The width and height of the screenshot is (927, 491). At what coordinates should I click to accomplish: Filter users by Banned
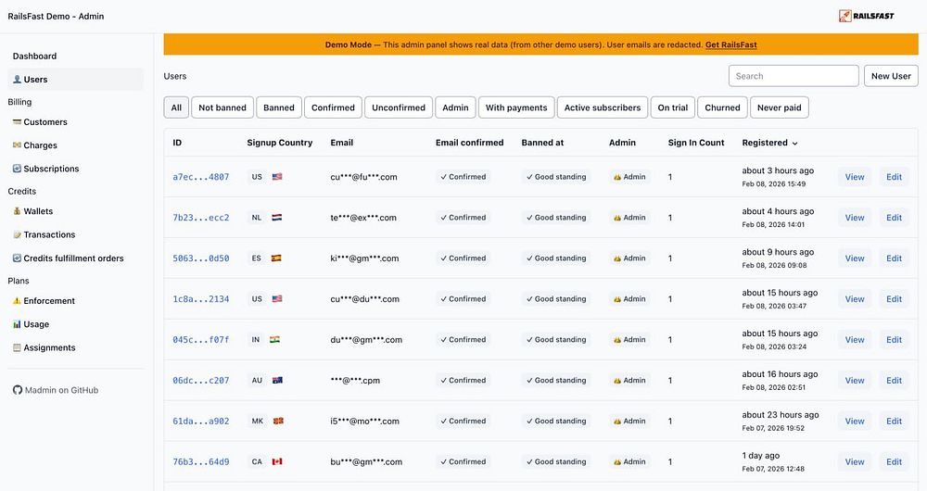(x=278, y=107)
